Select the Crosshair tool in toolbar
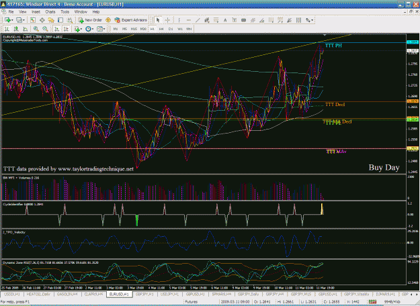 pos(167,20)
